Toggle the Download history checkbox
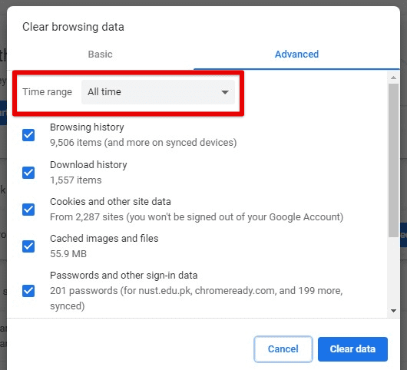The height and width of the screenshot is (370, 407). coord(28,173)
